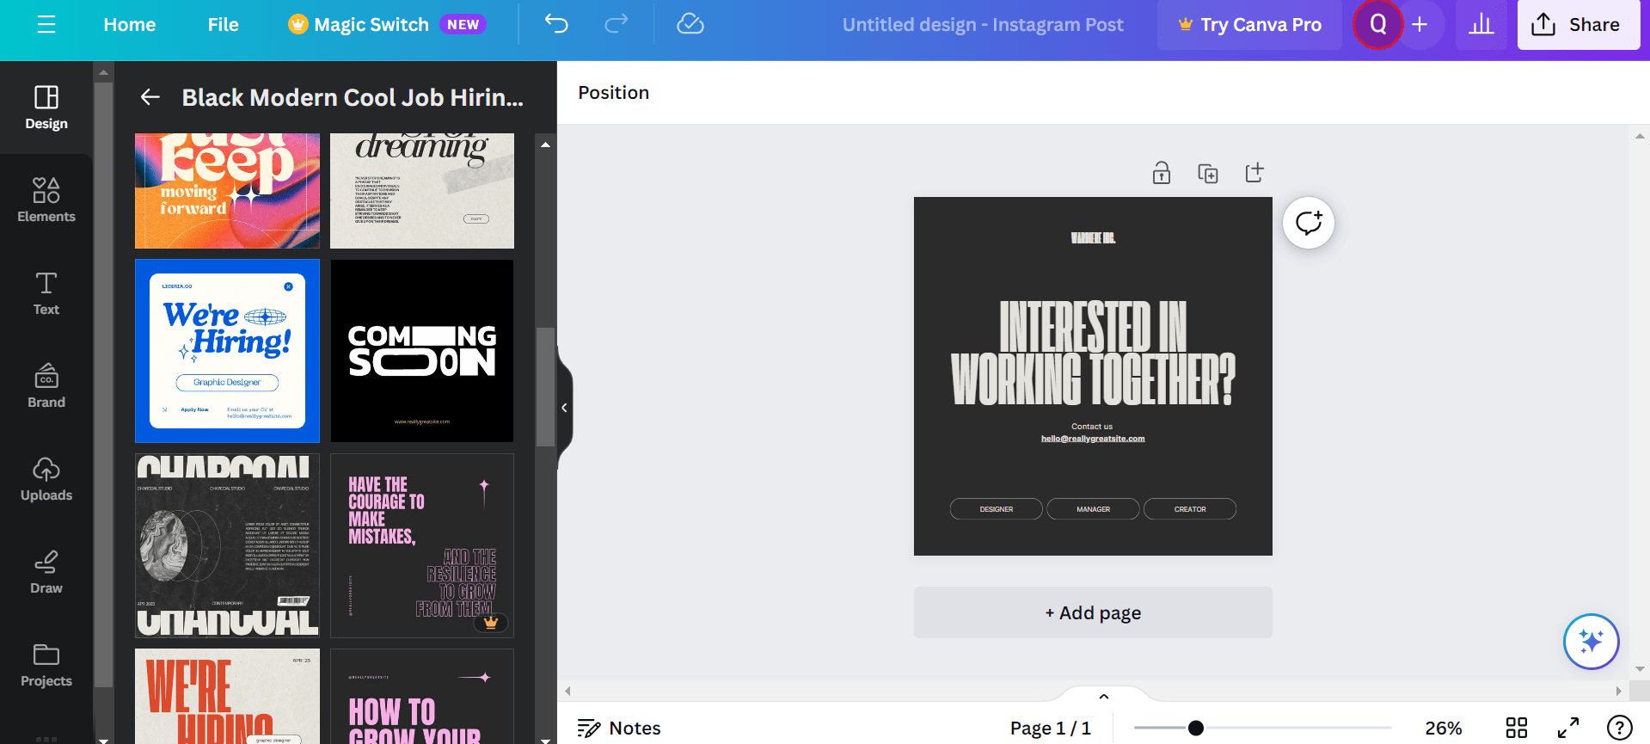
Task: Expand the page thumbnails strip chevron
Action: pyautogui.click(x=1104, y=696)
